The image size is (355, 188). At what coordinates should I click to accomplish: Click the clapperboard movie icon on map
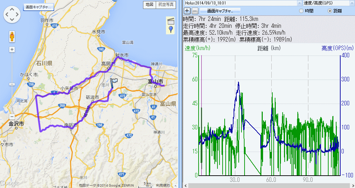tap(170, 21)
